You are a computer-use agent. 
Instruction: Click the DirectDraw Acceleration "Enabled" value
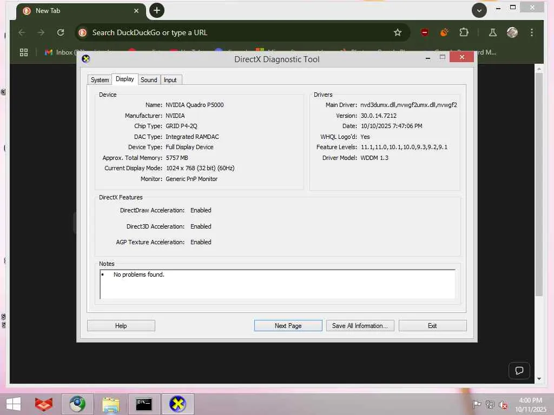(x=201, y=210)
